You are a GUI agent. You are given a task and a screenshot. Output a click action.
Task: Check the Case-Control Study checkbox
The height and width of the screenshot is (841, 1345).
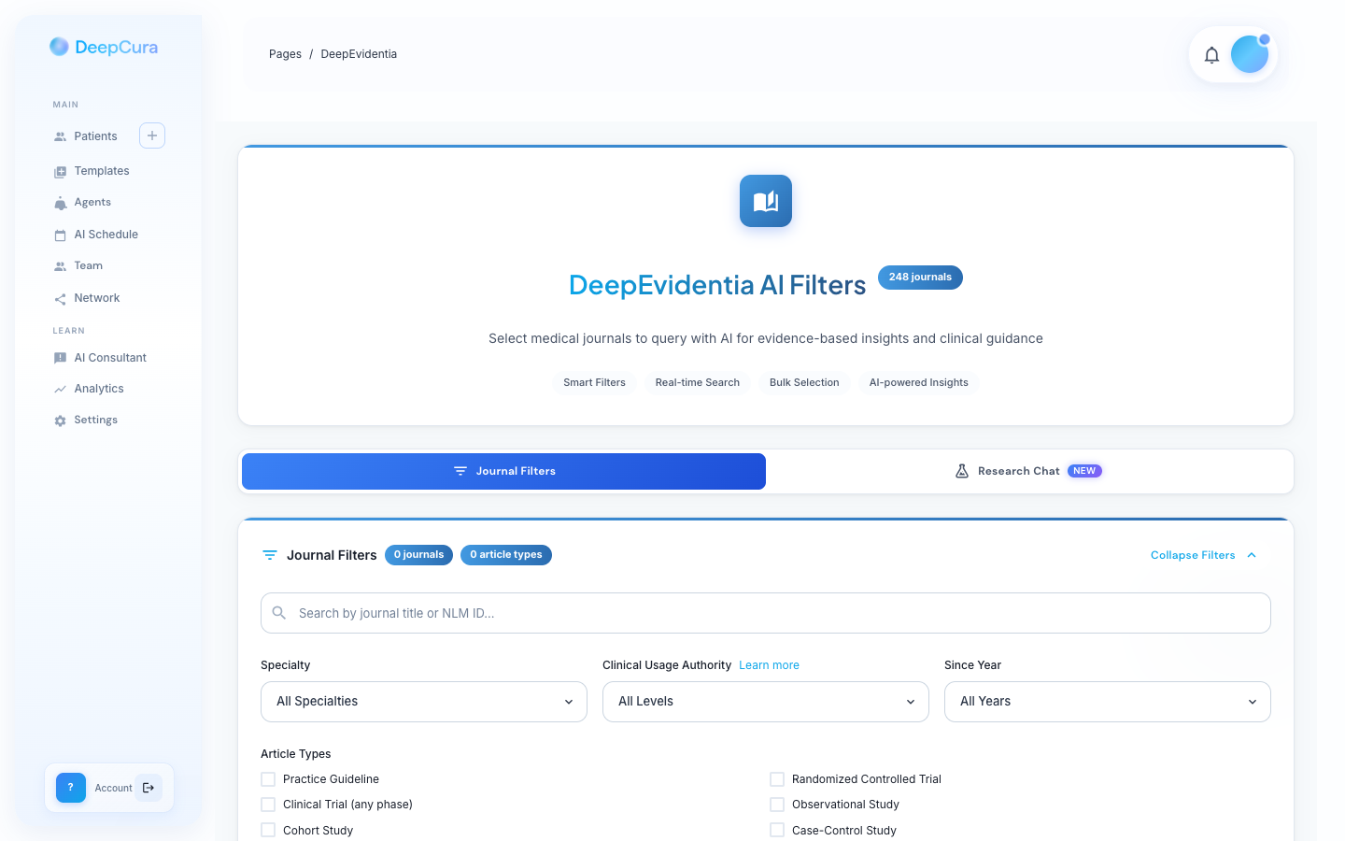[x=777, y=830]
